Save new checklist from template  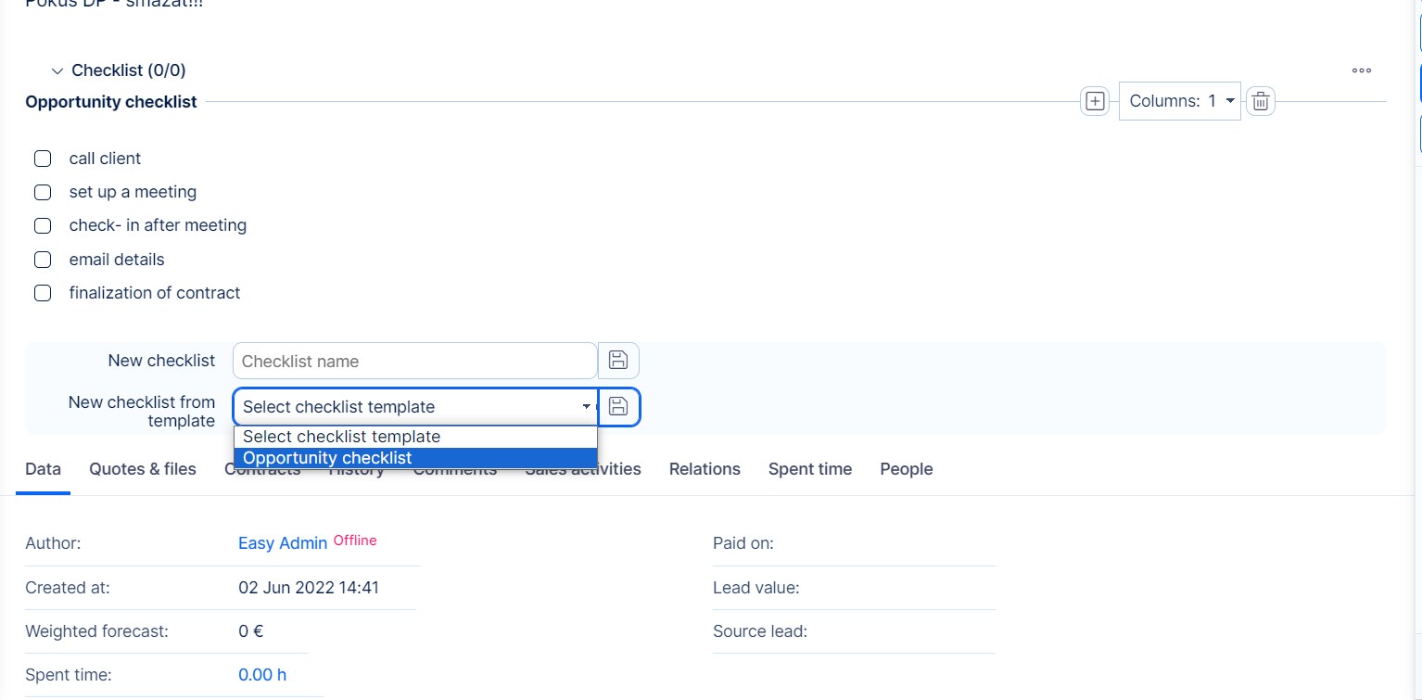618,407
